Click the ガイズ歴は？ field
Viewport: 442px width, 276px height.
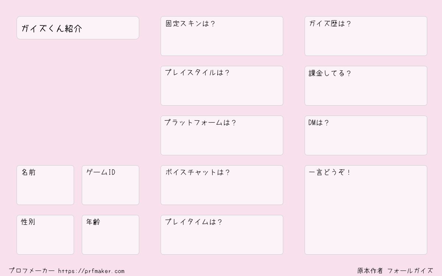coord(366,36)
